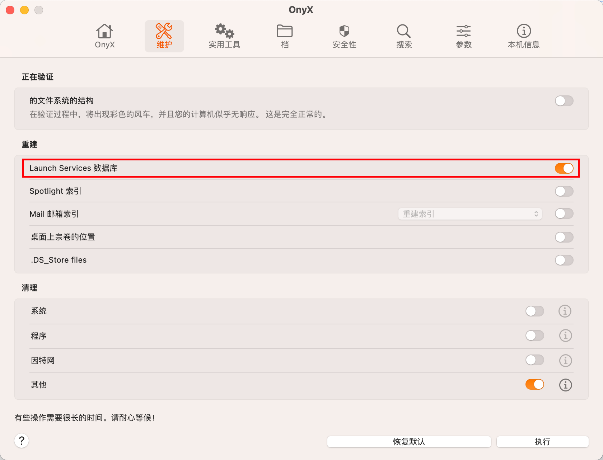This screenshot has width=603, height=460.
Task: Click the 执行 run button
Action: pyautogui.click(x=542, y=442)
